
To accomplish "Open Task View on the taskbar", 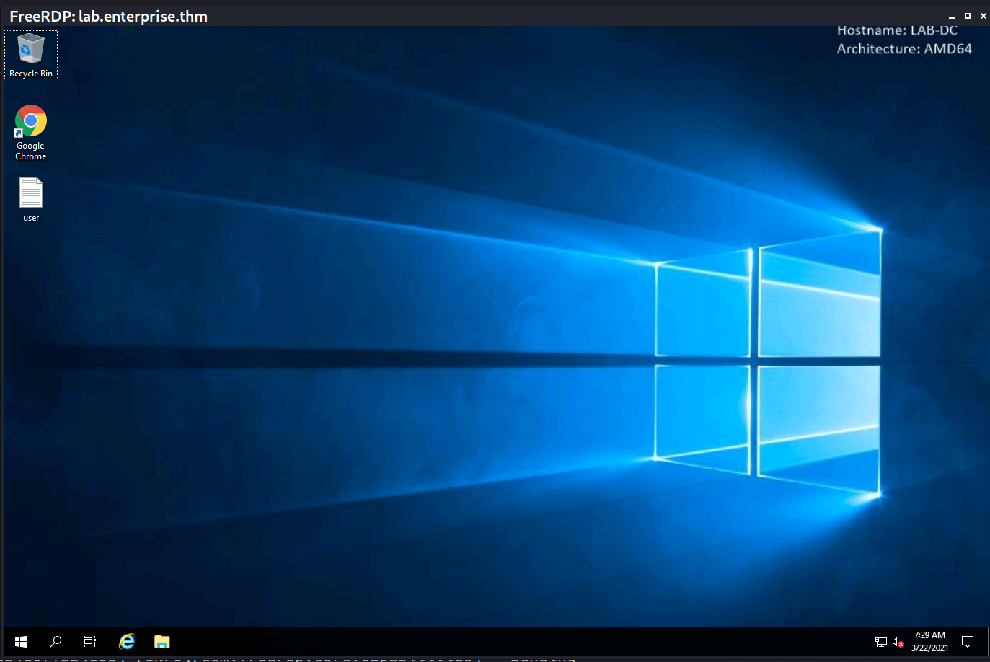I will pyautogui.click(x=90, y=641).
